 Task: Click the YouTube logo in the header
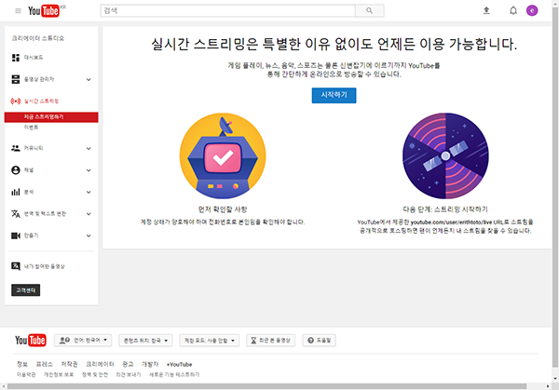click(x=44, y=11)
